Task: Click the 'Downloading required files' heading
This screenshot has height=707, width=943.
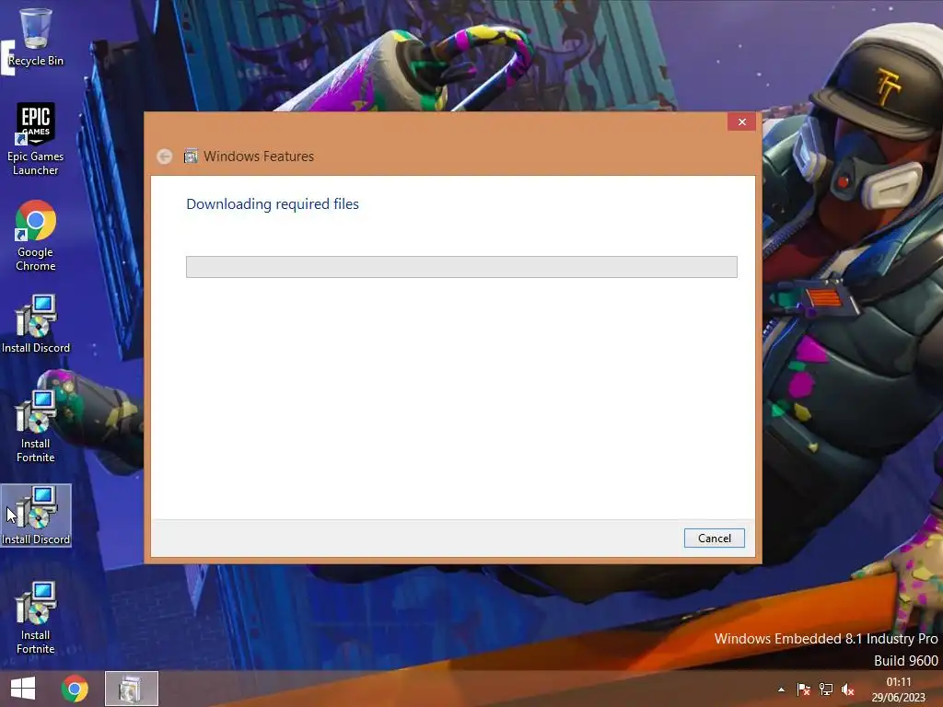Action: click(273, 203)
